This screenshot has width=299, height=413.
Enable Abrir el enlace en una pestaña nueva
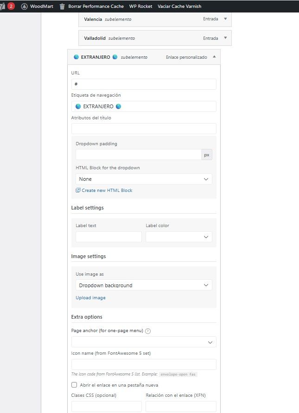74,385
